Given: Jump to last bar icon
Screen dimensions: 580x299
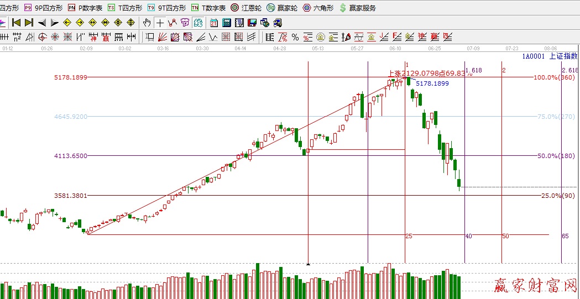Looking at the screenshot, I should point(29,23).
